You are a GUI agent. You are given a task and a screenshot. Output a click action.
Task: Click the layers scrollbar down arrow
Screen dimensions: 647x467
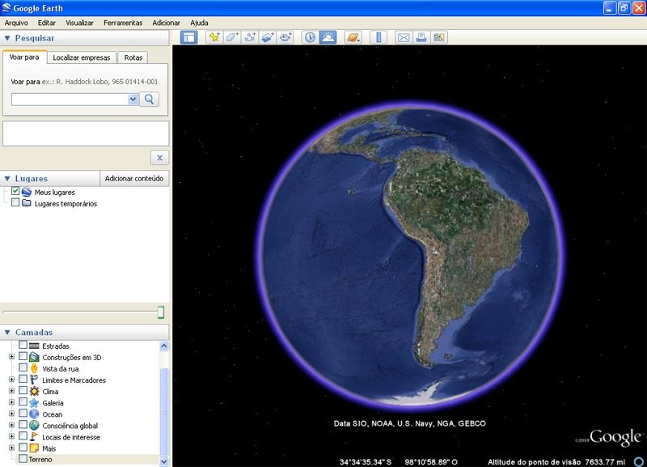164,461
